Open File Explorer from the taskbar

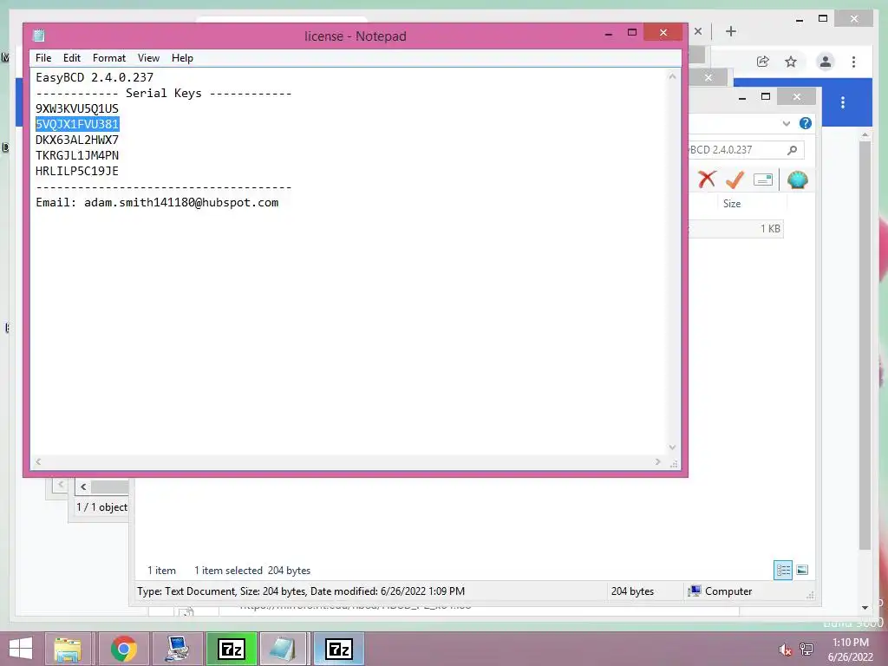(x=68, y=649)
